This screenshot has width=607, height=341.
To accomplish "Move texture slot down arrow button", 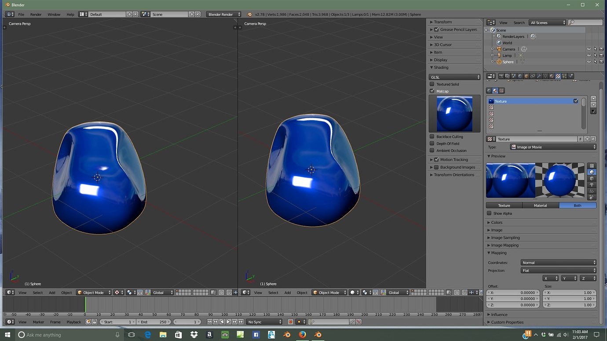I will pyautogui.click(x=593, y=105).
